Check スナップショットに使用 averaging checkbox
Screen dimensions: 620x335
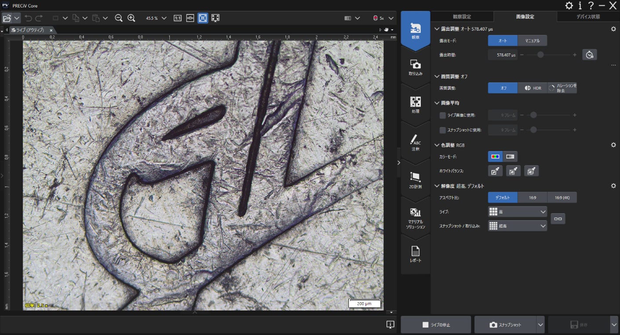coord(442,130)
